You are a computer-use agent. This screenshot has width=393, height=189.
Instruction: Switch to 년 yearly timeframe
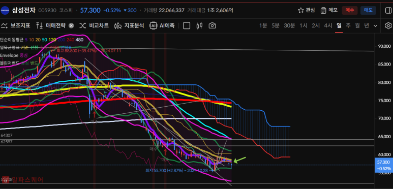point(367,25)
